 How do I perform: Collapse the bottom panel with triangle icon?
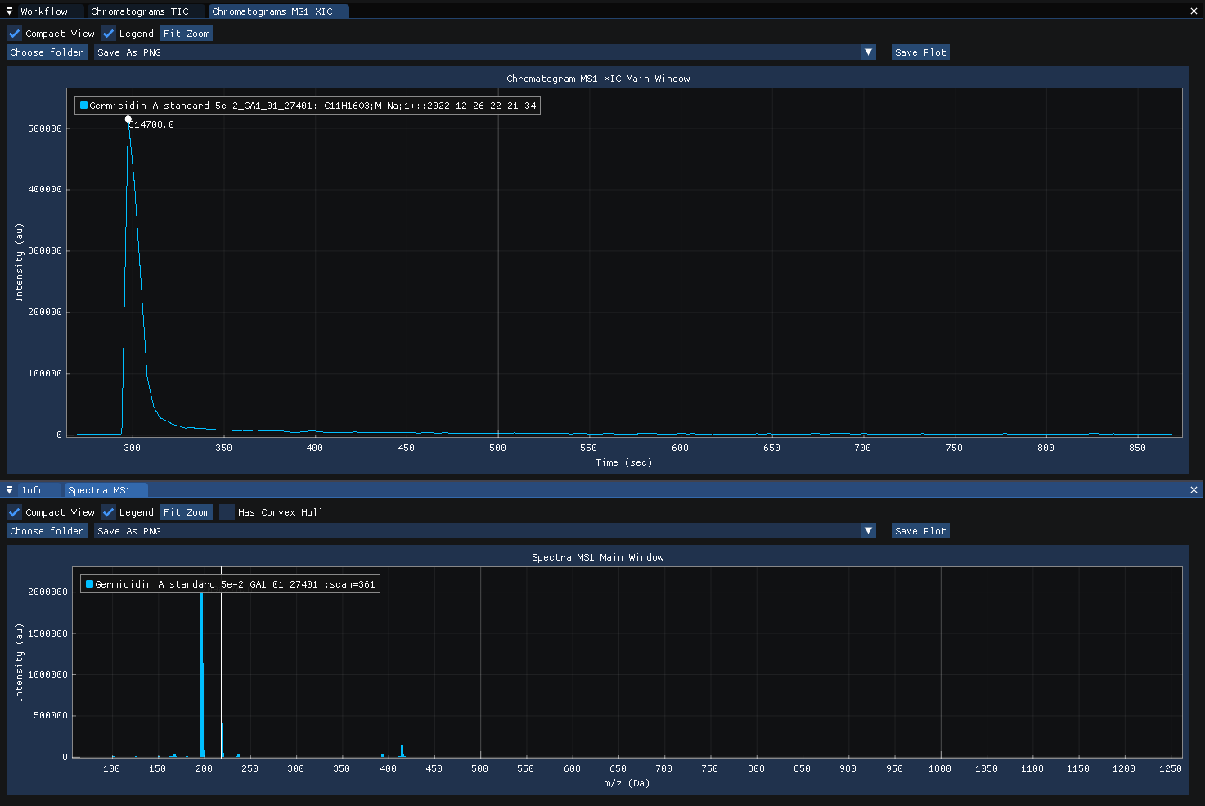tap(9, 490)
